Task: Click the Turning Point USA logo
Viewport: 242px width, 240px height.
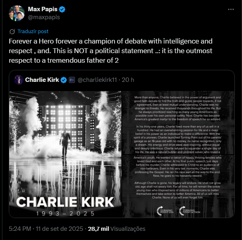Action: tap(164, 210)
